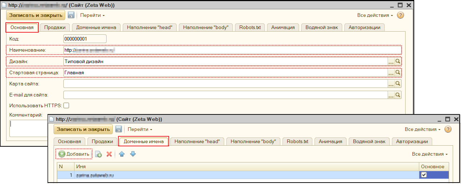Screen dimensions: 461x184
Task: Click the Наименование input field
Action: [x=232, y=50]
